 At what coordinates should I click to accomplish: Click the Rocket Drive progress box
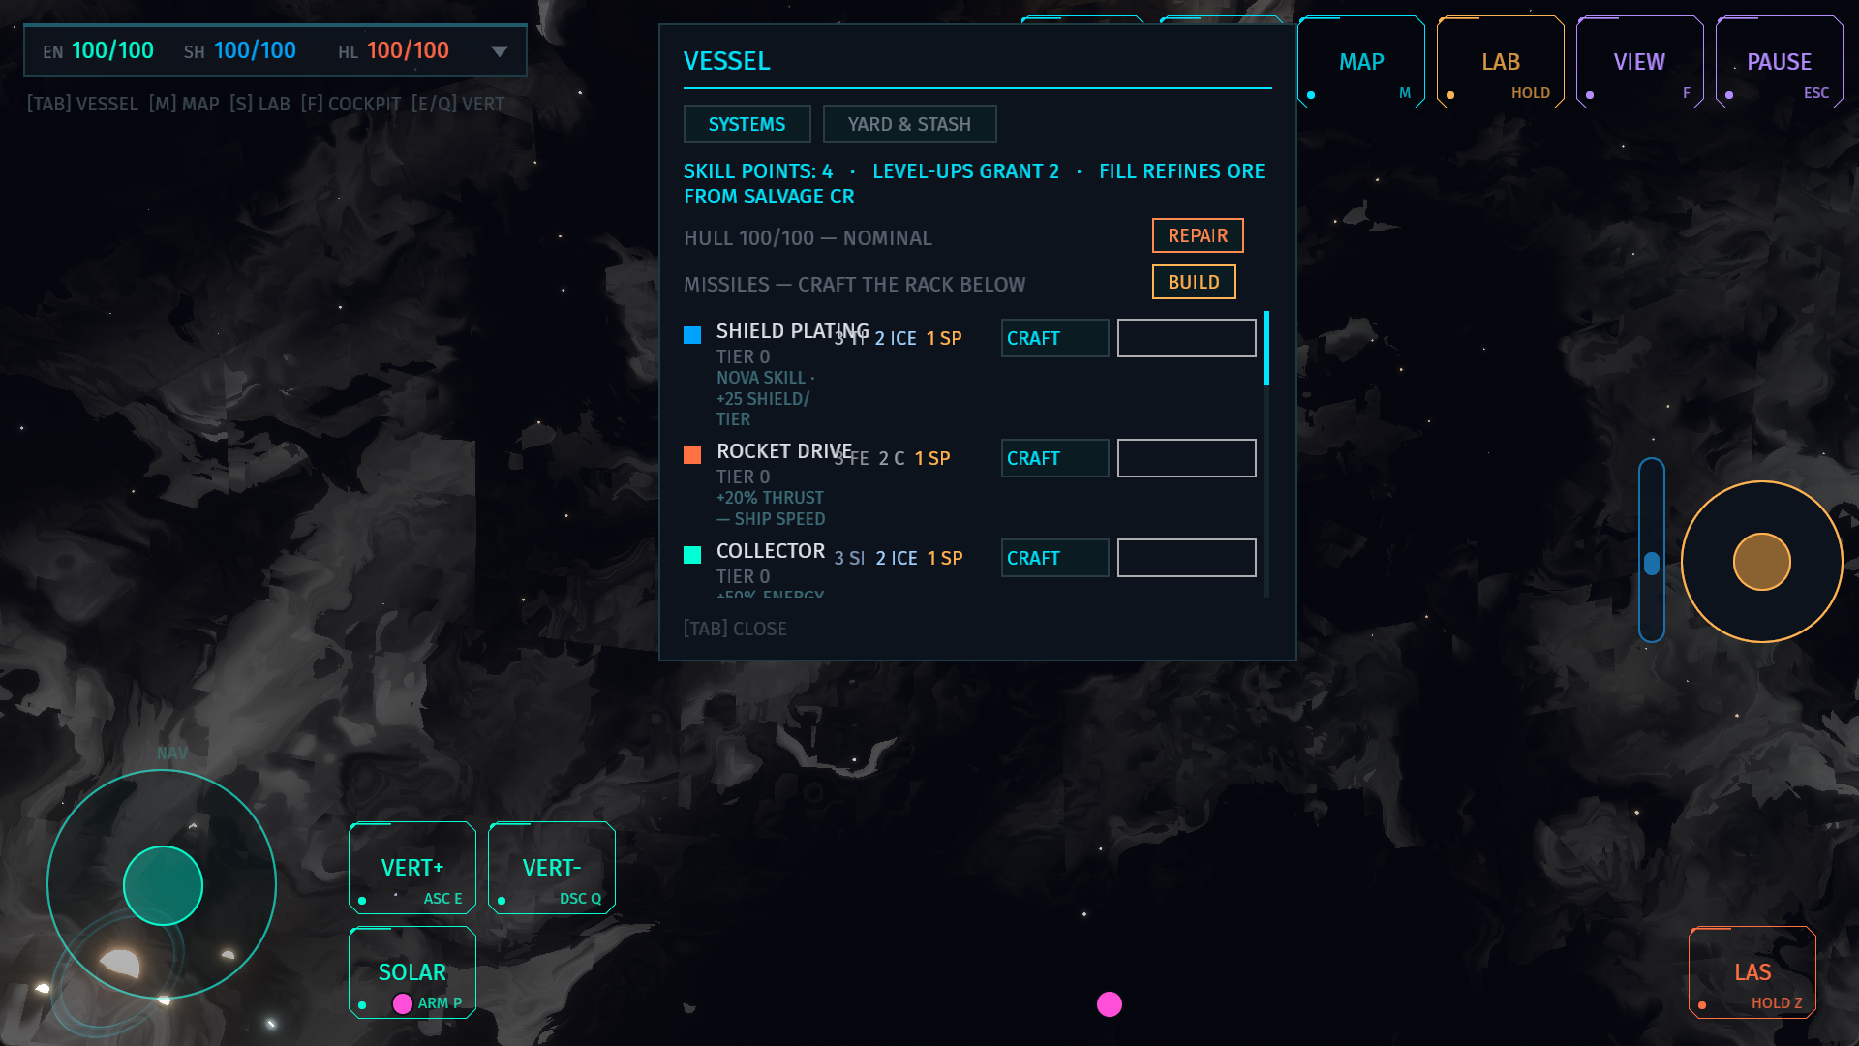click(x=1186, y=458)
